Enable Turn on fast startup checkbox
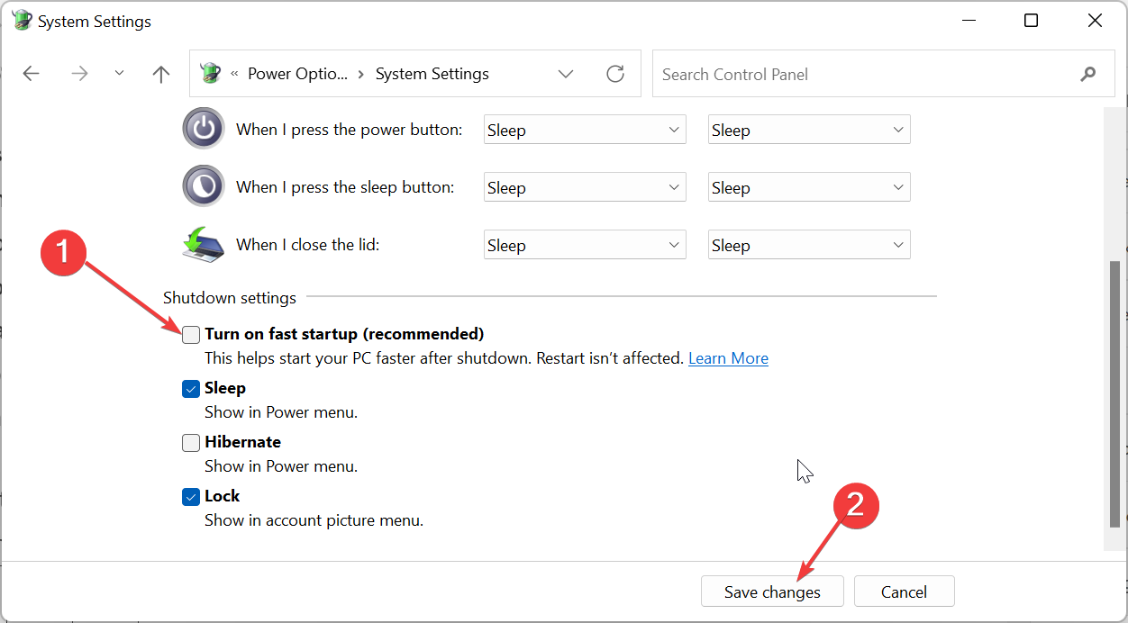Image resolution: width=1128 pixels, height=623 pixels. click(x=191, y=335)
